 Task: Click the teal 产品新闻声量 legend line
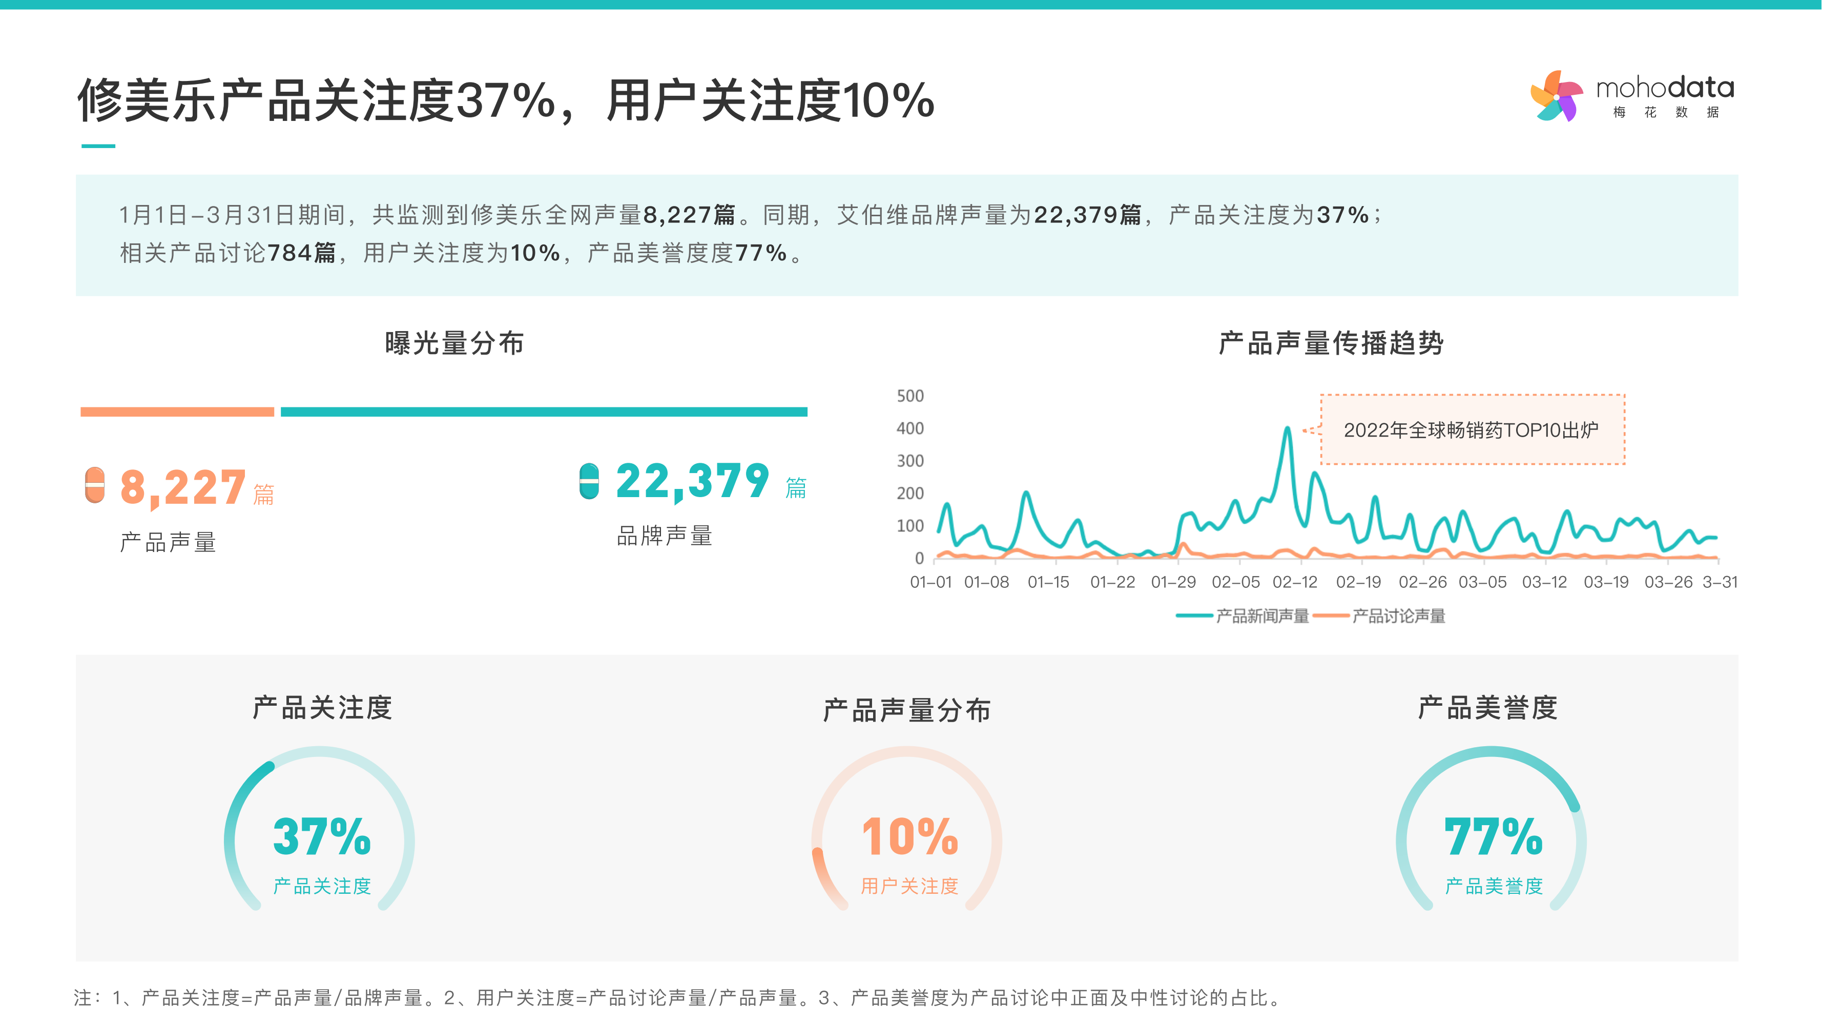click(x=1195, y=616)
